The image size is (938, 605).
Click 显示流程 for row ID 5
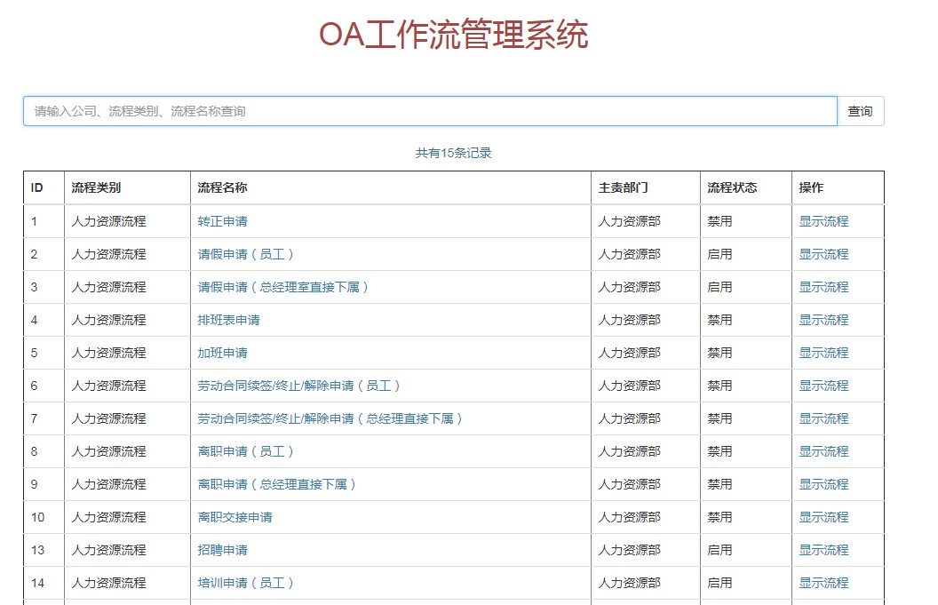tap(823, 353)
